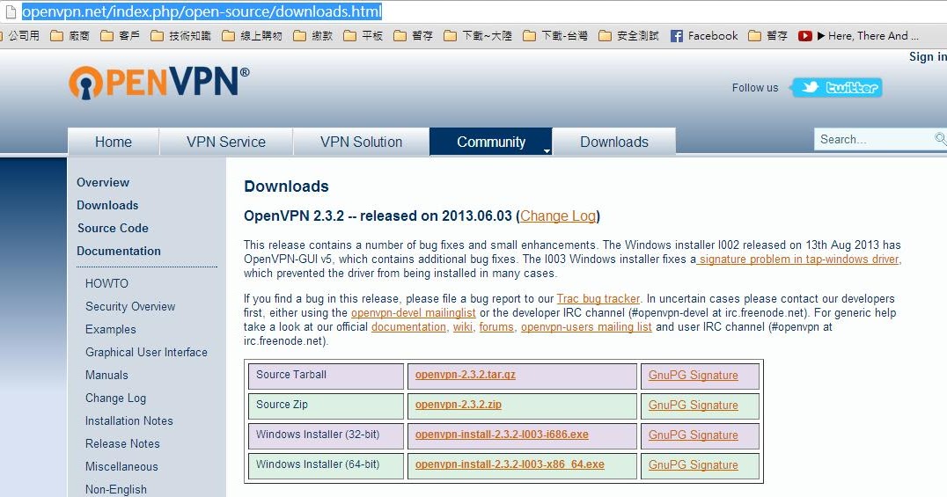Viewport: 947px width, 497px height.
Task: Open the Trac bug tracker link
Action: [598, 299]
